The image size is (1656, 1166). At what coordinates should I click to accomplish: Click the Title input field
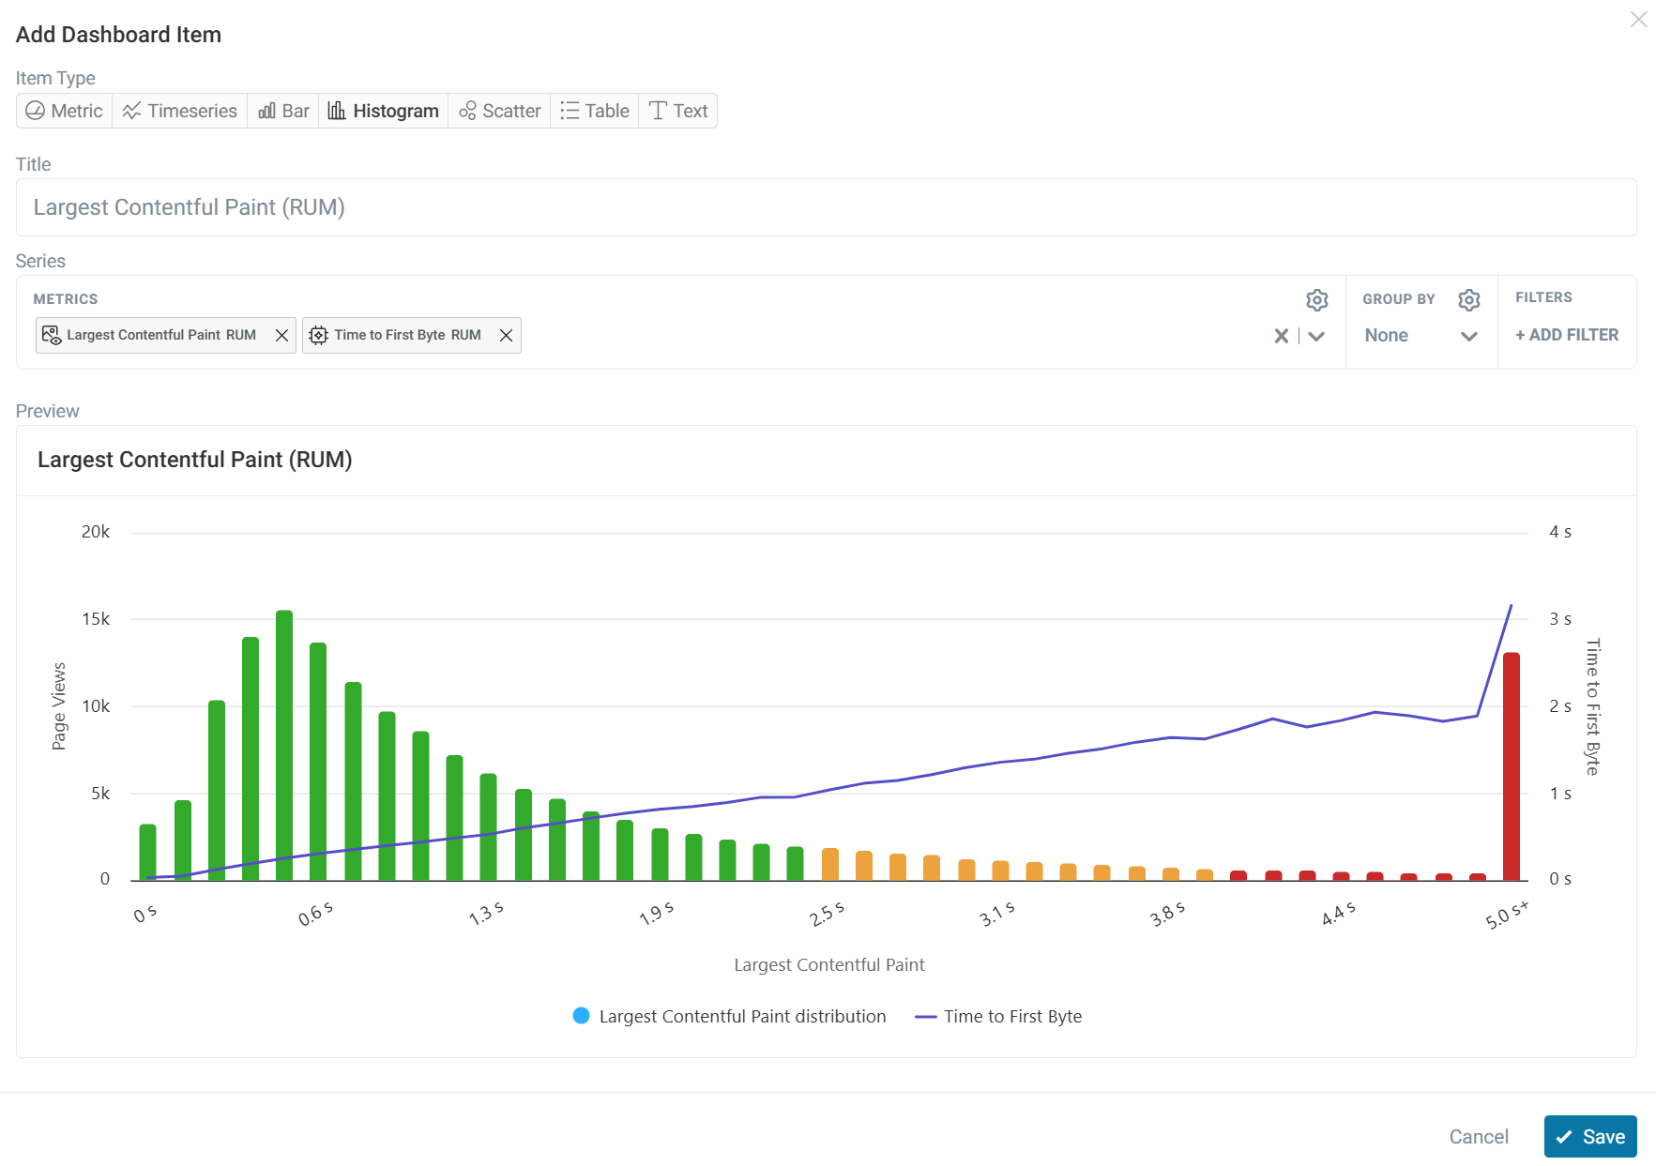[x=826, y=207]
